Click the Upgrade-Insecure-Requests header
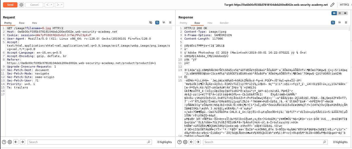 coord(31,67)
